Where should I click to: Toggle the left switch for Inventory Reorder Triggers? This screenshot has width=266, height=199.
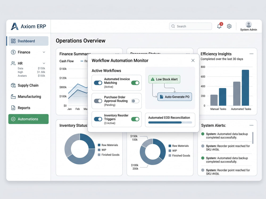tap(98, 119)
